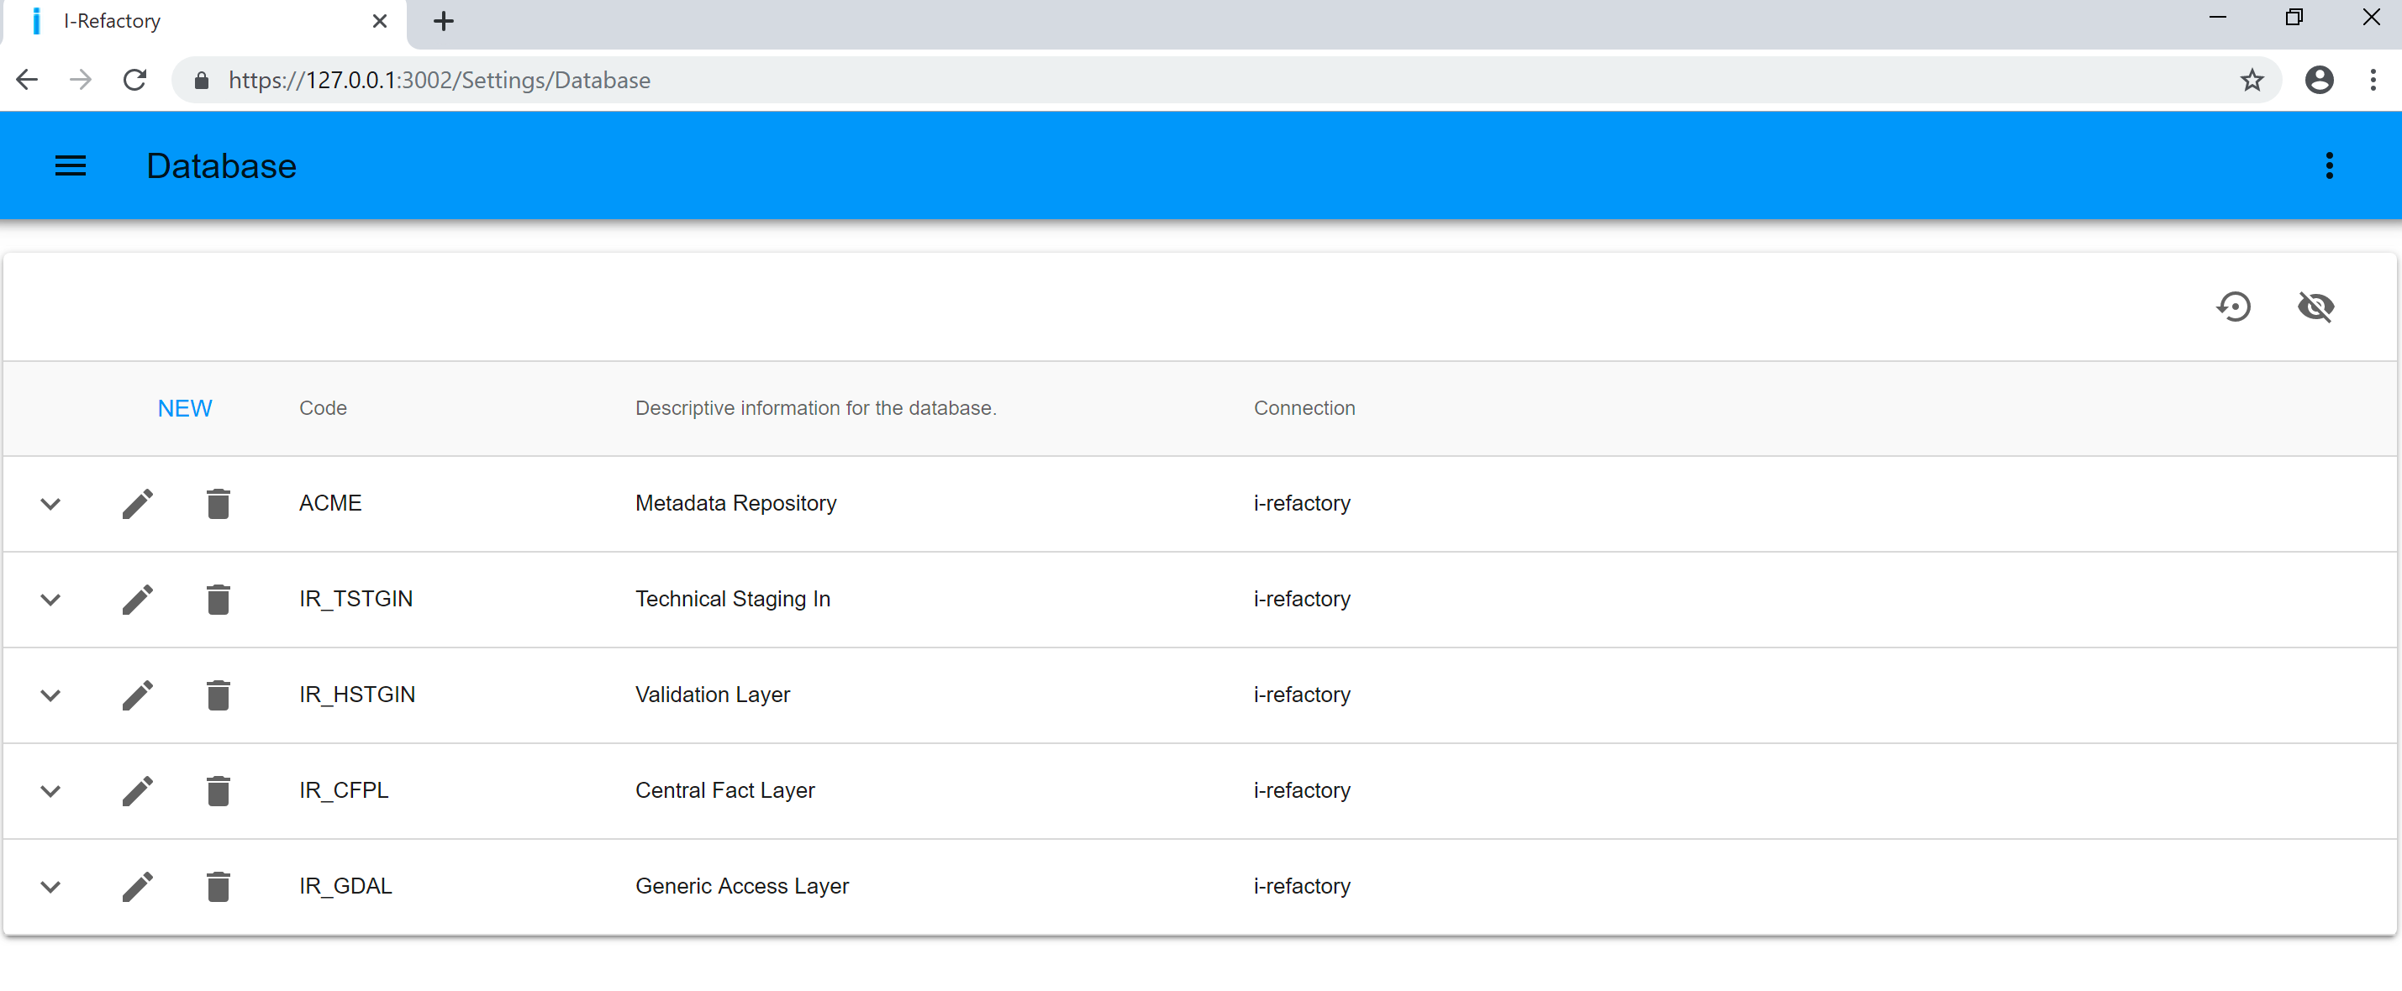Reload the Database page

point(135,80)
